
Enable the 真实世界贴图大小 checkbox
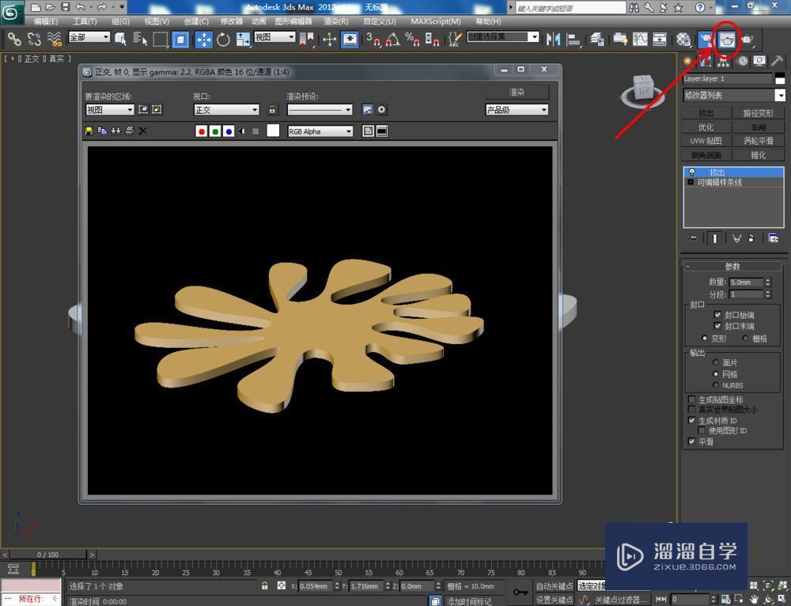tap(691, 409)
